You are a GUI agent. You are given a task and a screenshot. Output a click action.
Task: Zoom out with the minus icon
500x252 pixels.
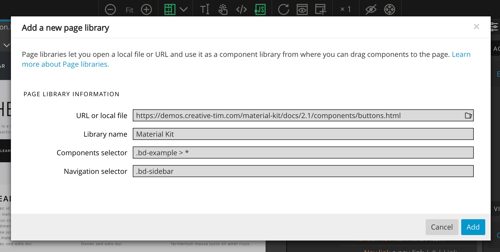(110, 10)
